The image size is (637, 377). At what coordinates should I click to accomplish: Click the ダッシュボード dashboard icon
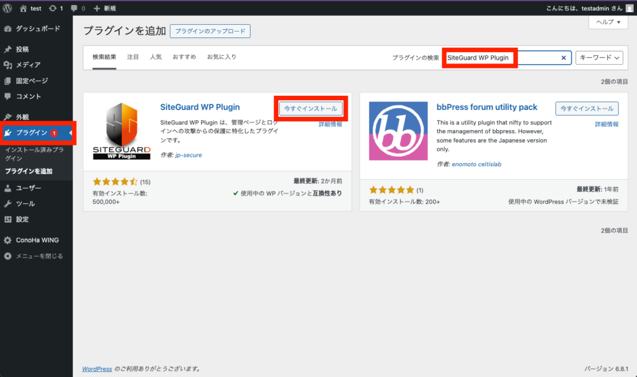7,29
